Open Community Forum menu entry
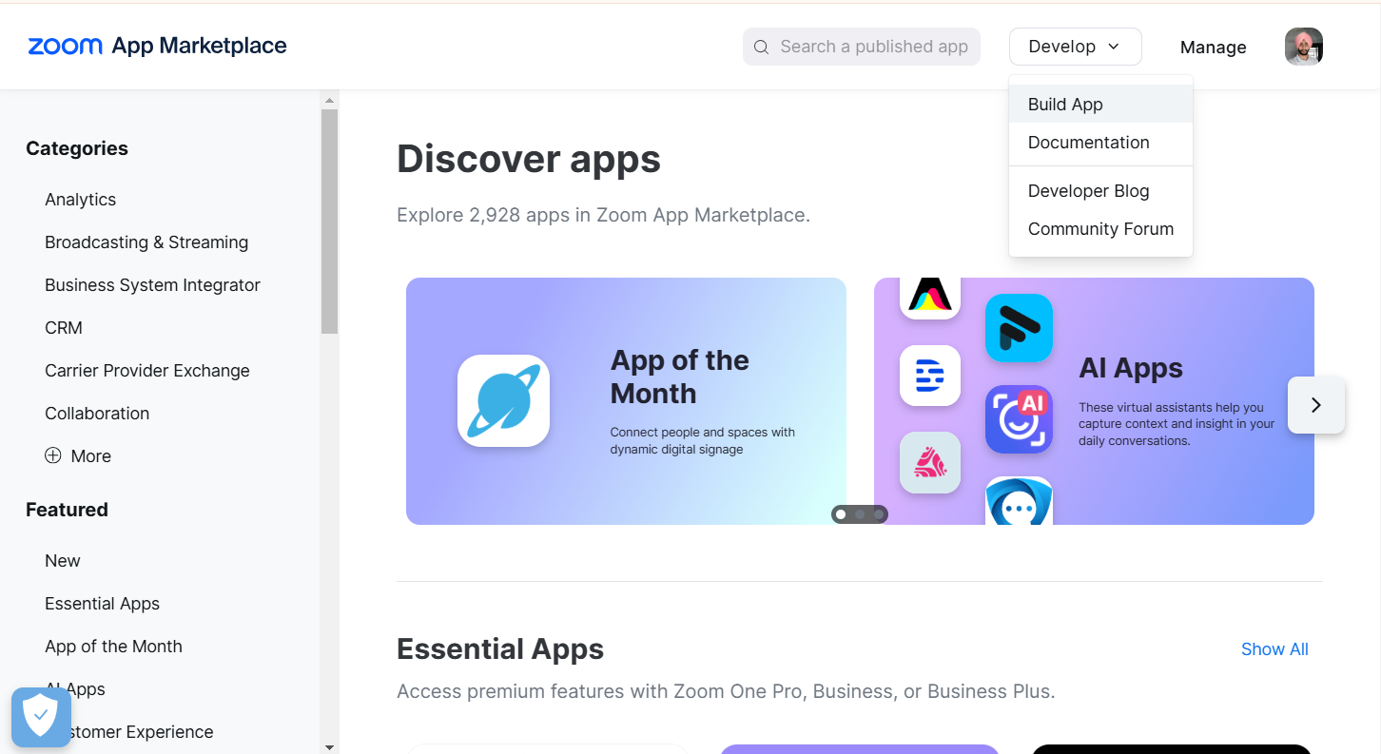The height and width of the screenshot is (754, 1381). coord(1100,229)
